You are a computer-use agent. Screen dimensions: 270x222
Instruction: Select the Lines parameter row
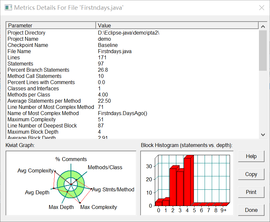click(133, 58)
